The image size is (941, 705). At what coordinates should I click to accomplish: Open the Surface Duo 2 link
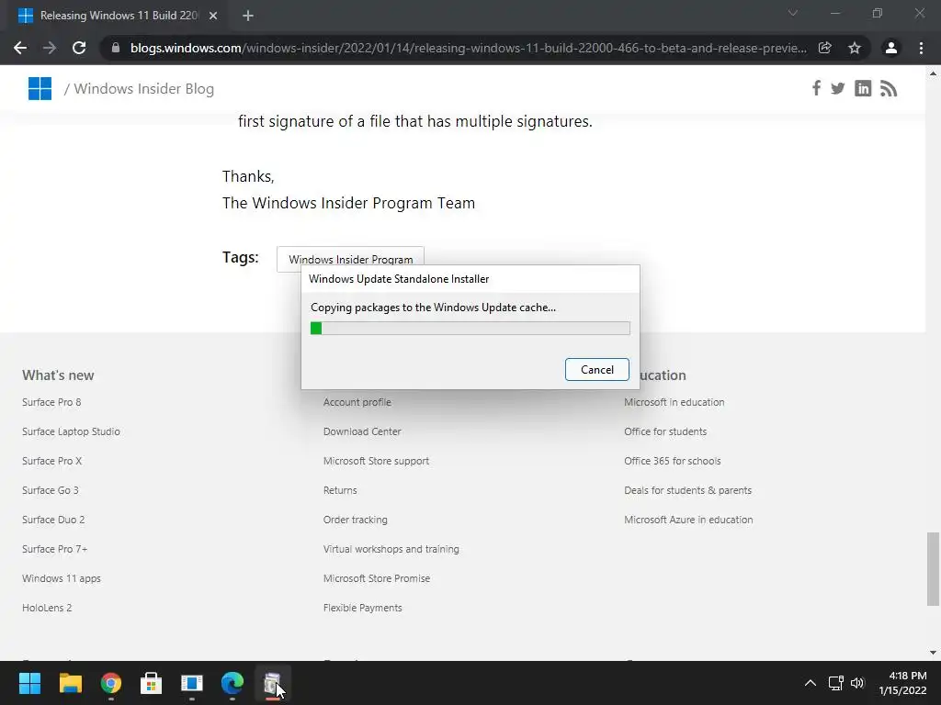point(53,520)
